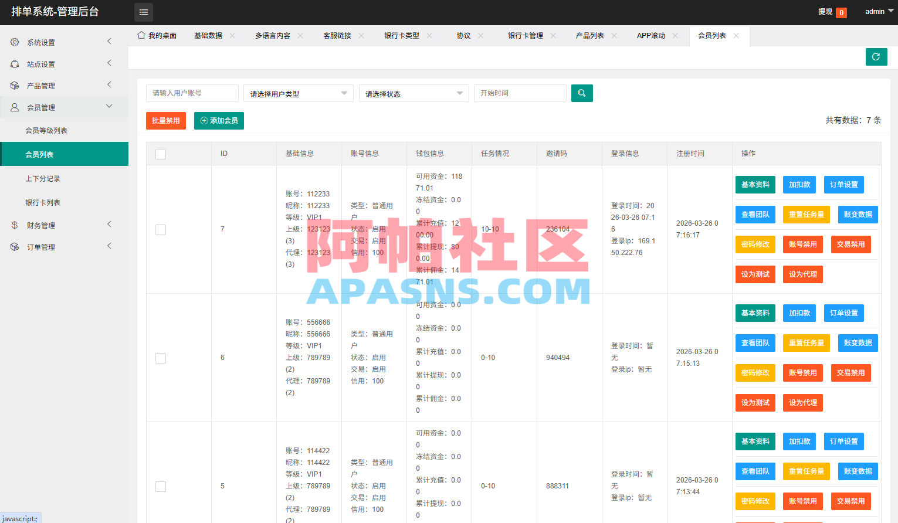Expand the 系统设置 menu chevron
Screen dimensions: 898x523
point(109,41)
